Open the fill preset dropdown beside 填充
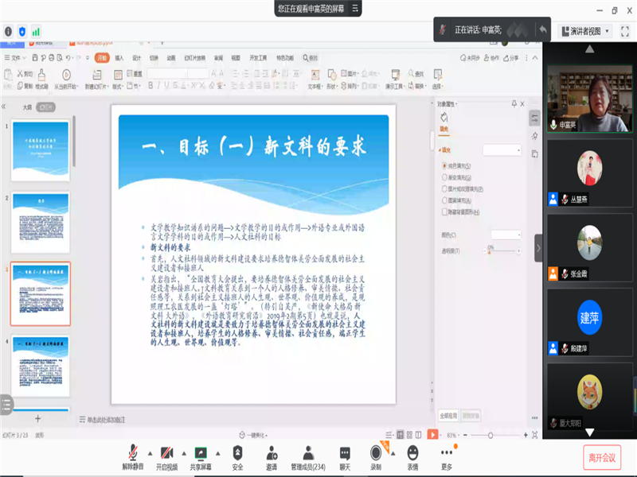The image size is (637, 477). click(502, 149)
